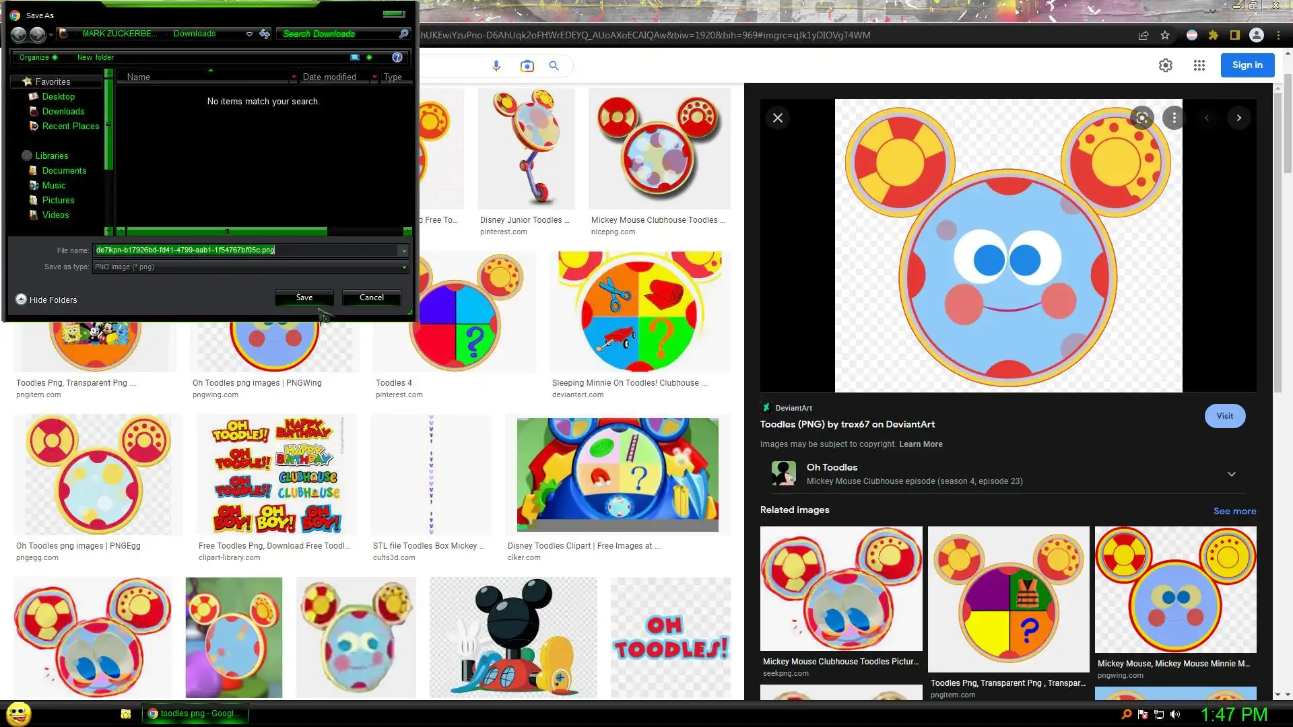Screen dimensions: 1293x727
Task: Click voice search microphone icon
Action: (496, 65)
